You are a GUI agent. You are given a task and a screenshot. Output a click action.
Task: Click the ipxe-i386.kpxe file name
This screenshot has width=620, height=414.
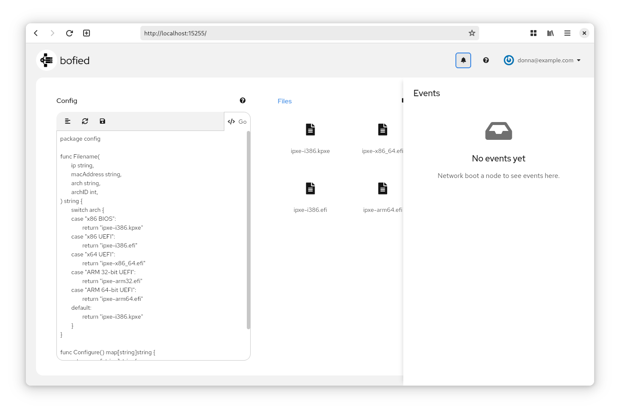[310, 151]
